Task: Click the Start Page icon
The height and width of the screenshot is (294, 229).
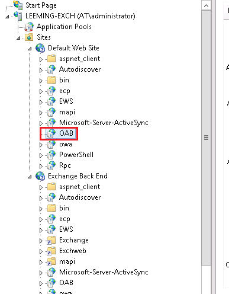Action: [x=18, y=5]
